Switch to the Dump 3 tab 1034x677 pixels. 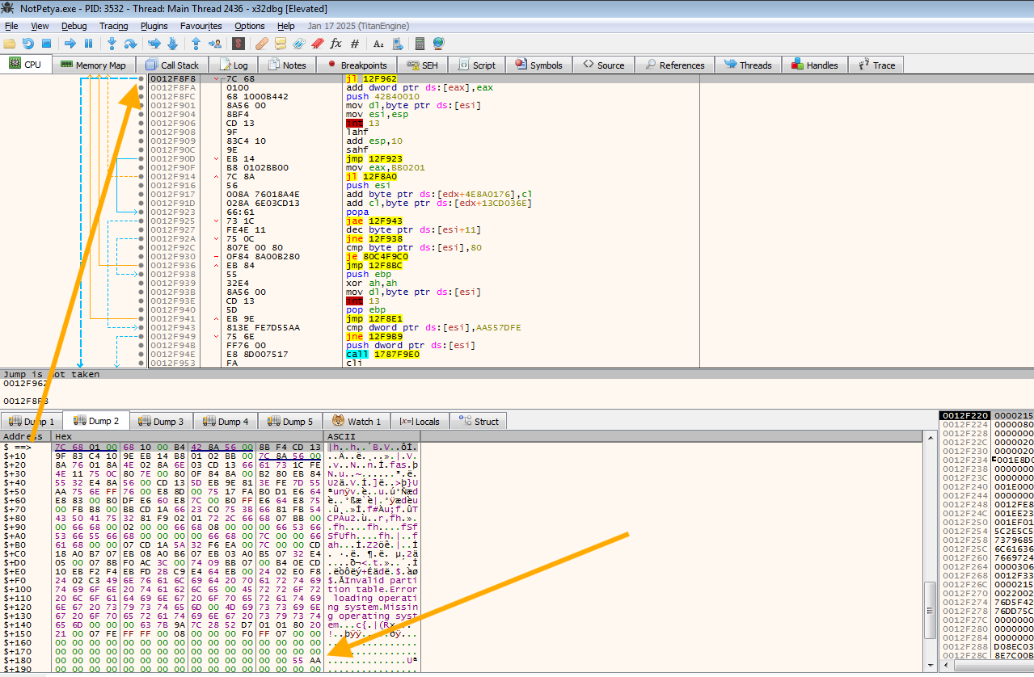pos(161,421)
